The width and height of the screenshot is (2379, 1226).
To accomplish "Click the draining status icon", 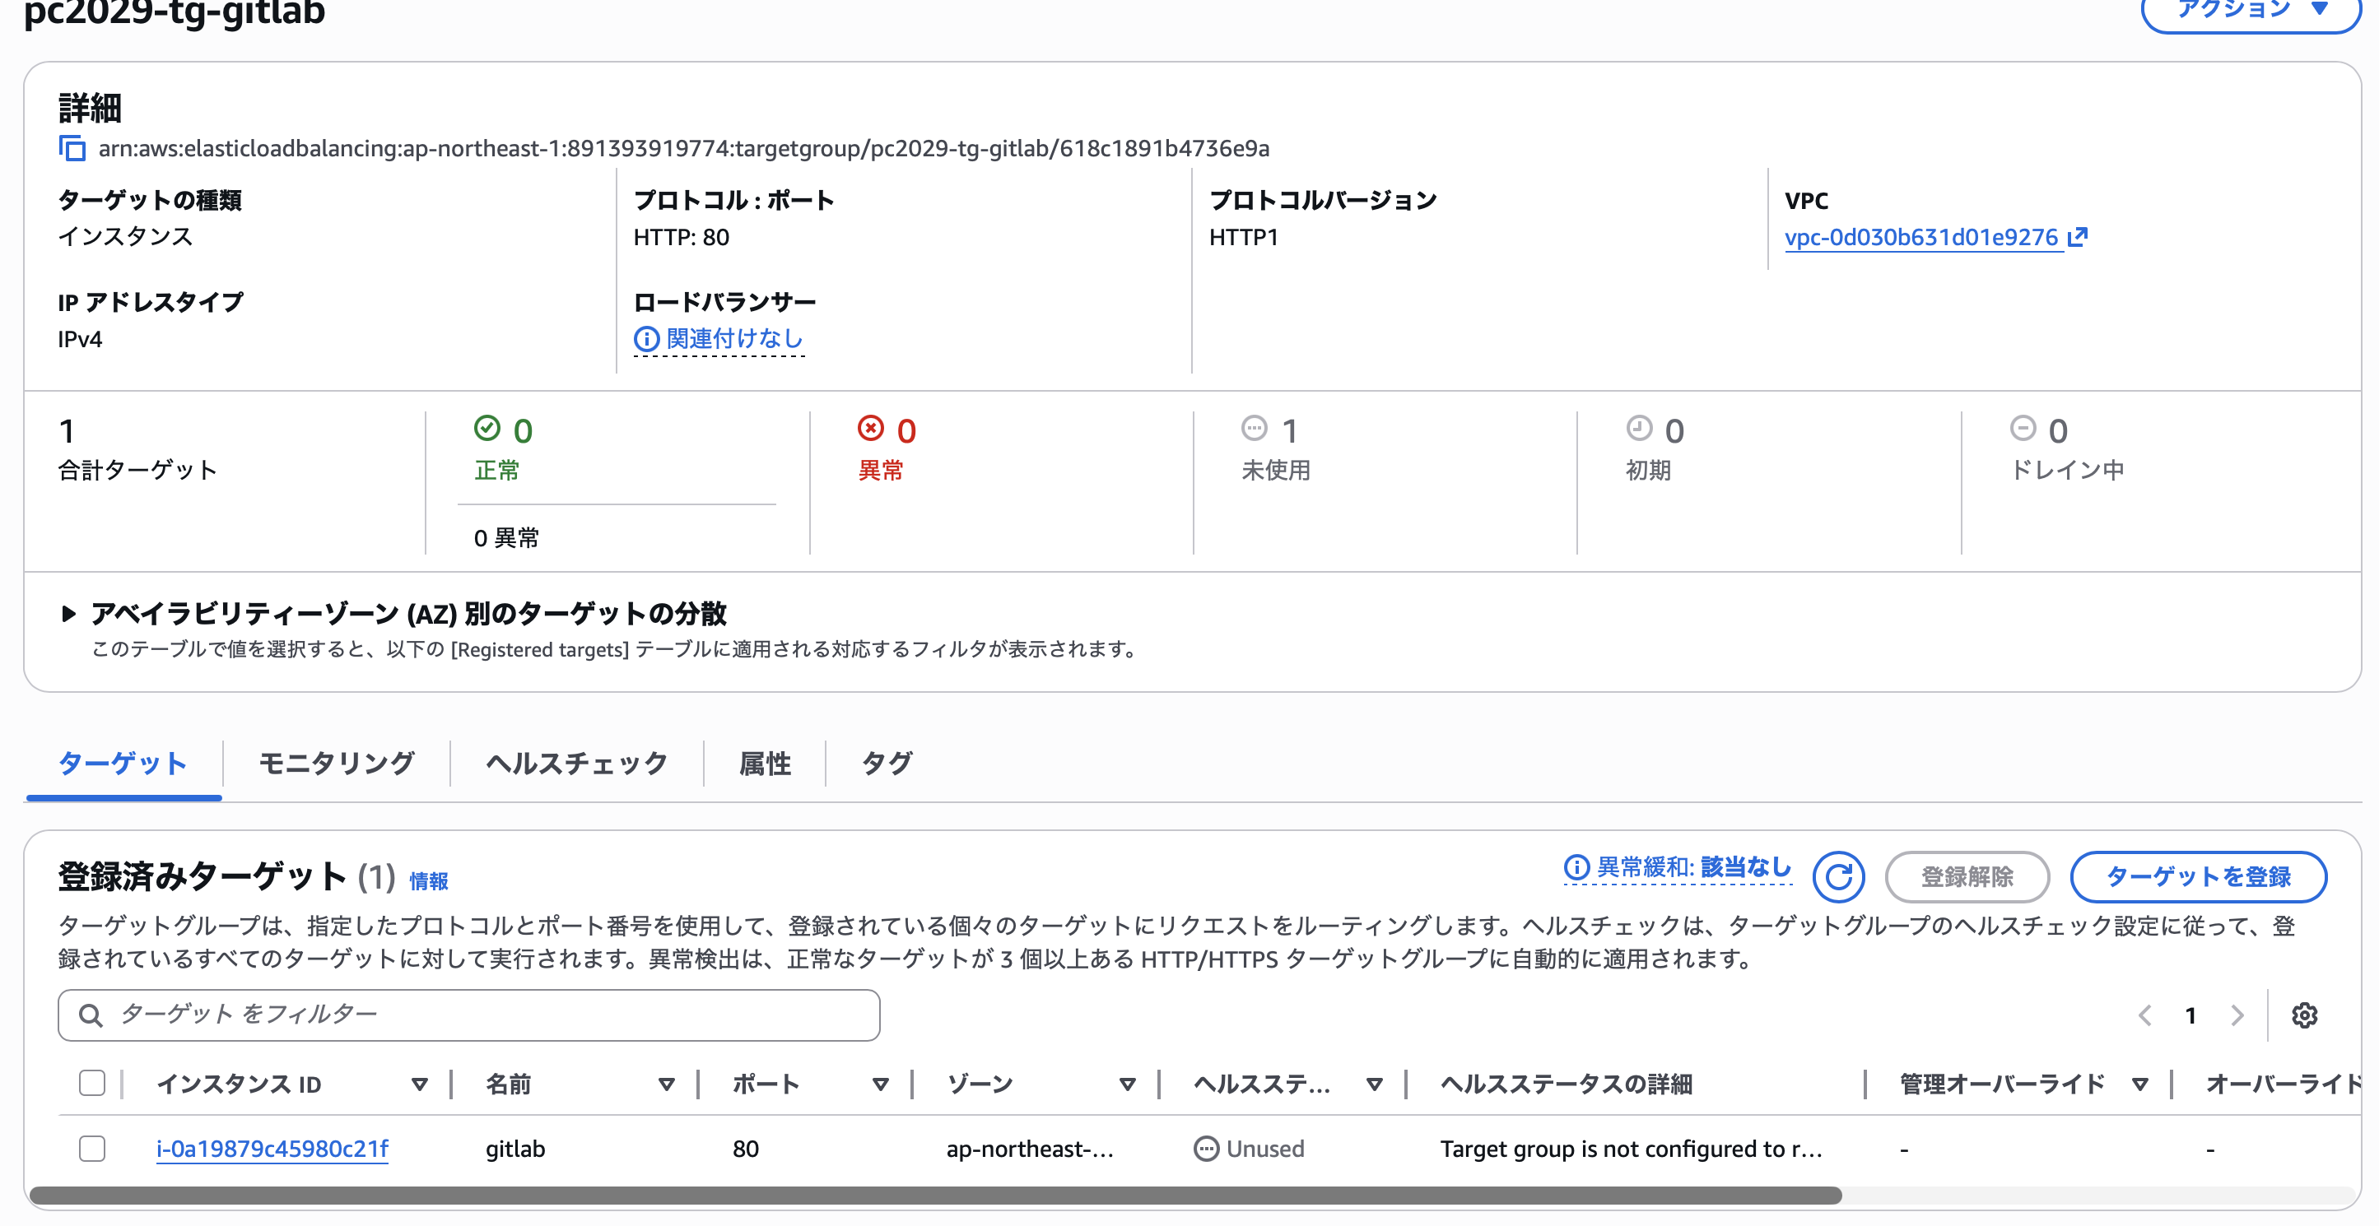I will (x=2023, y=429).
